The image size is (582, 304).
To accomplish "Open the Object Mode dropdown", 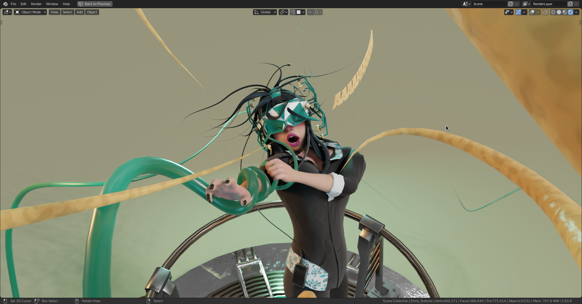I will click(x=30, y=12).
